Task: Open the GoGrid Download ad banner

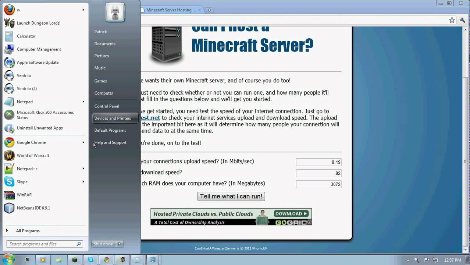Action: click(231, 217)
